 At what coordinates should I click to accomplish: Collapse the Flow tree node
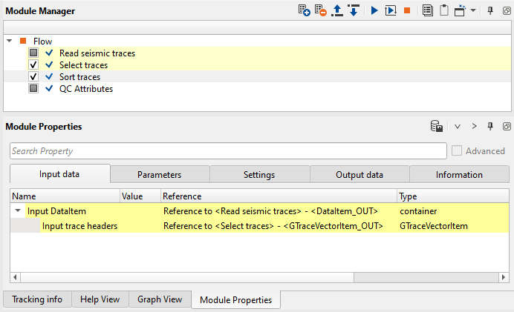pos(10,42)
